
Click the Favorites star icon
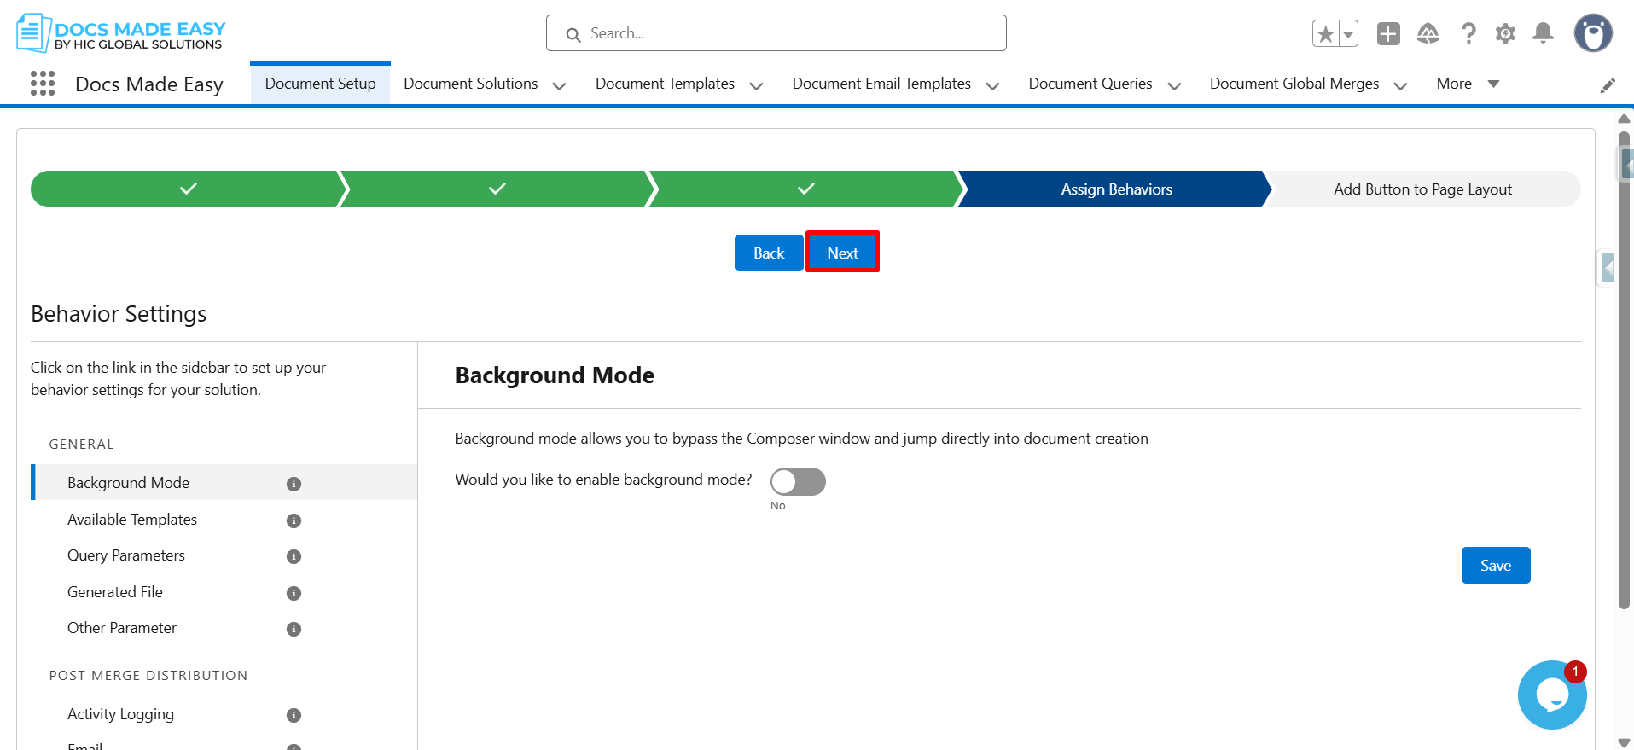[x=1325, y=34]
